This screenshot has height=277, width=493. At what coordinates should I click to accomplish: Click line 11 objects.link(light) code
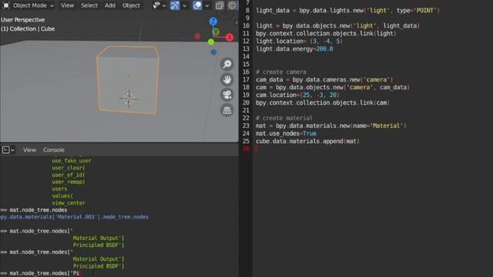326,33
